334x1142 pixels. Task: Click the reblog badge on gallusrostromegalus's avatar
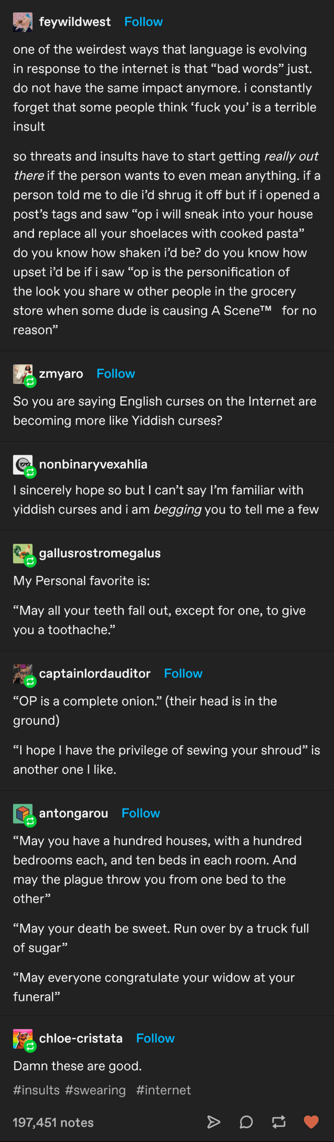pos(30,561)
